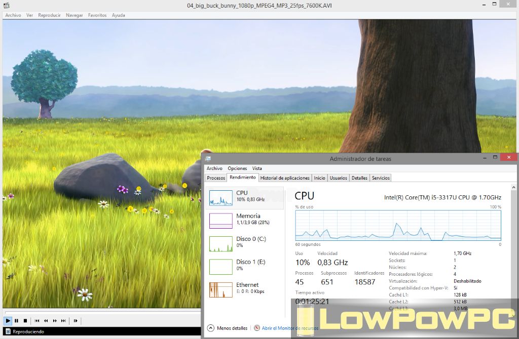Screen dimensions: 519x339
Task: Click the Reproduciendo status text
Action: point(28,331)
